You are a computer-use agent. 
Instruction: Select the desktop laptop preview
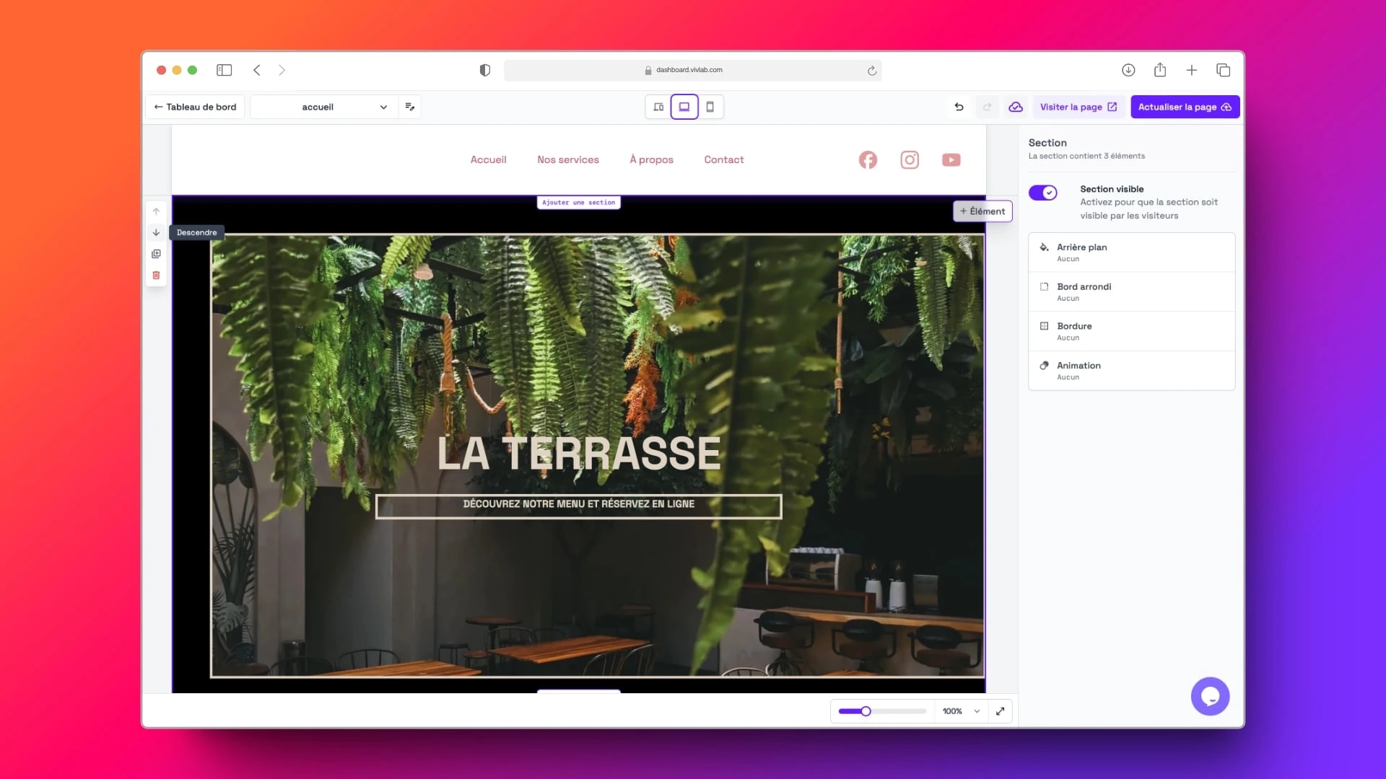pyautogui.click(x=684, y=107)
